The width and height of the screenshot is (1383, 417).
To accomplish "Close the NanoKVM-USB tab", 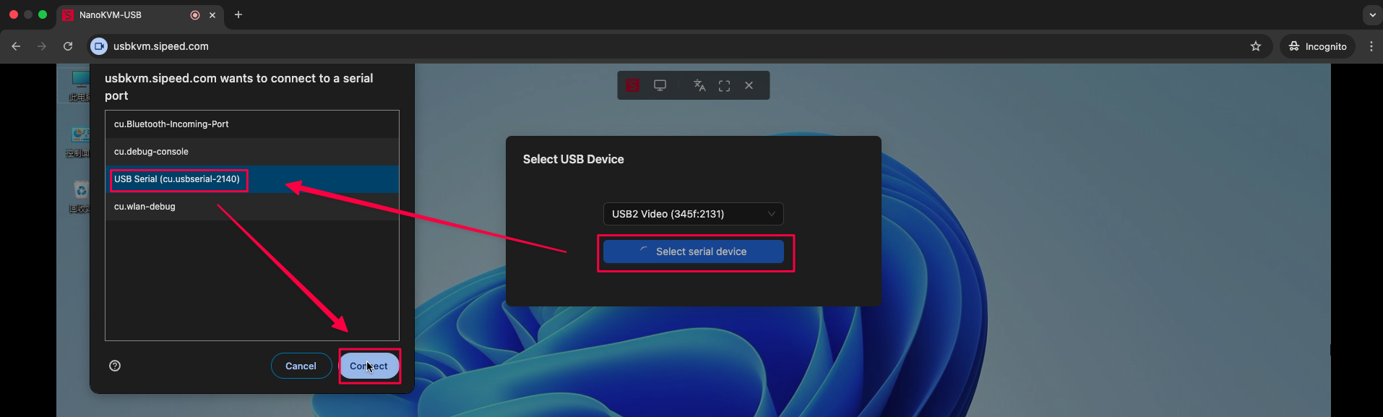I will 212,14.
